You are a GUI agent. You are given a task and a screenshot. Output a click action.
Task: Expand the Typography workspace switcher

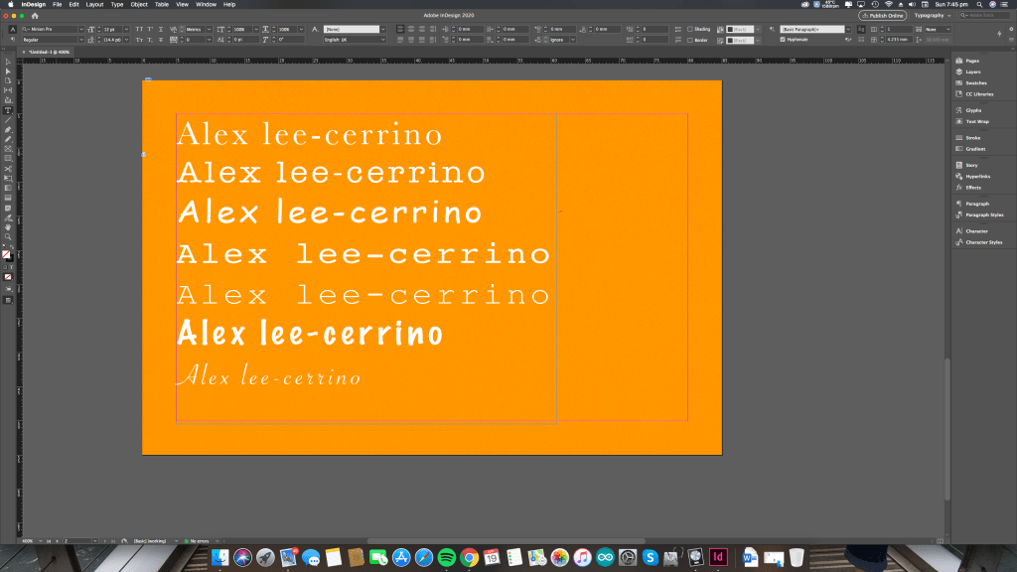click(x=935, y=15)
